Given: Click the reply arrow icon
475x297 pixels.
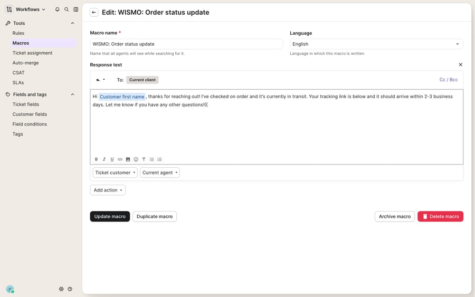Looking at the screenshot, I should [x=98, y=80].
